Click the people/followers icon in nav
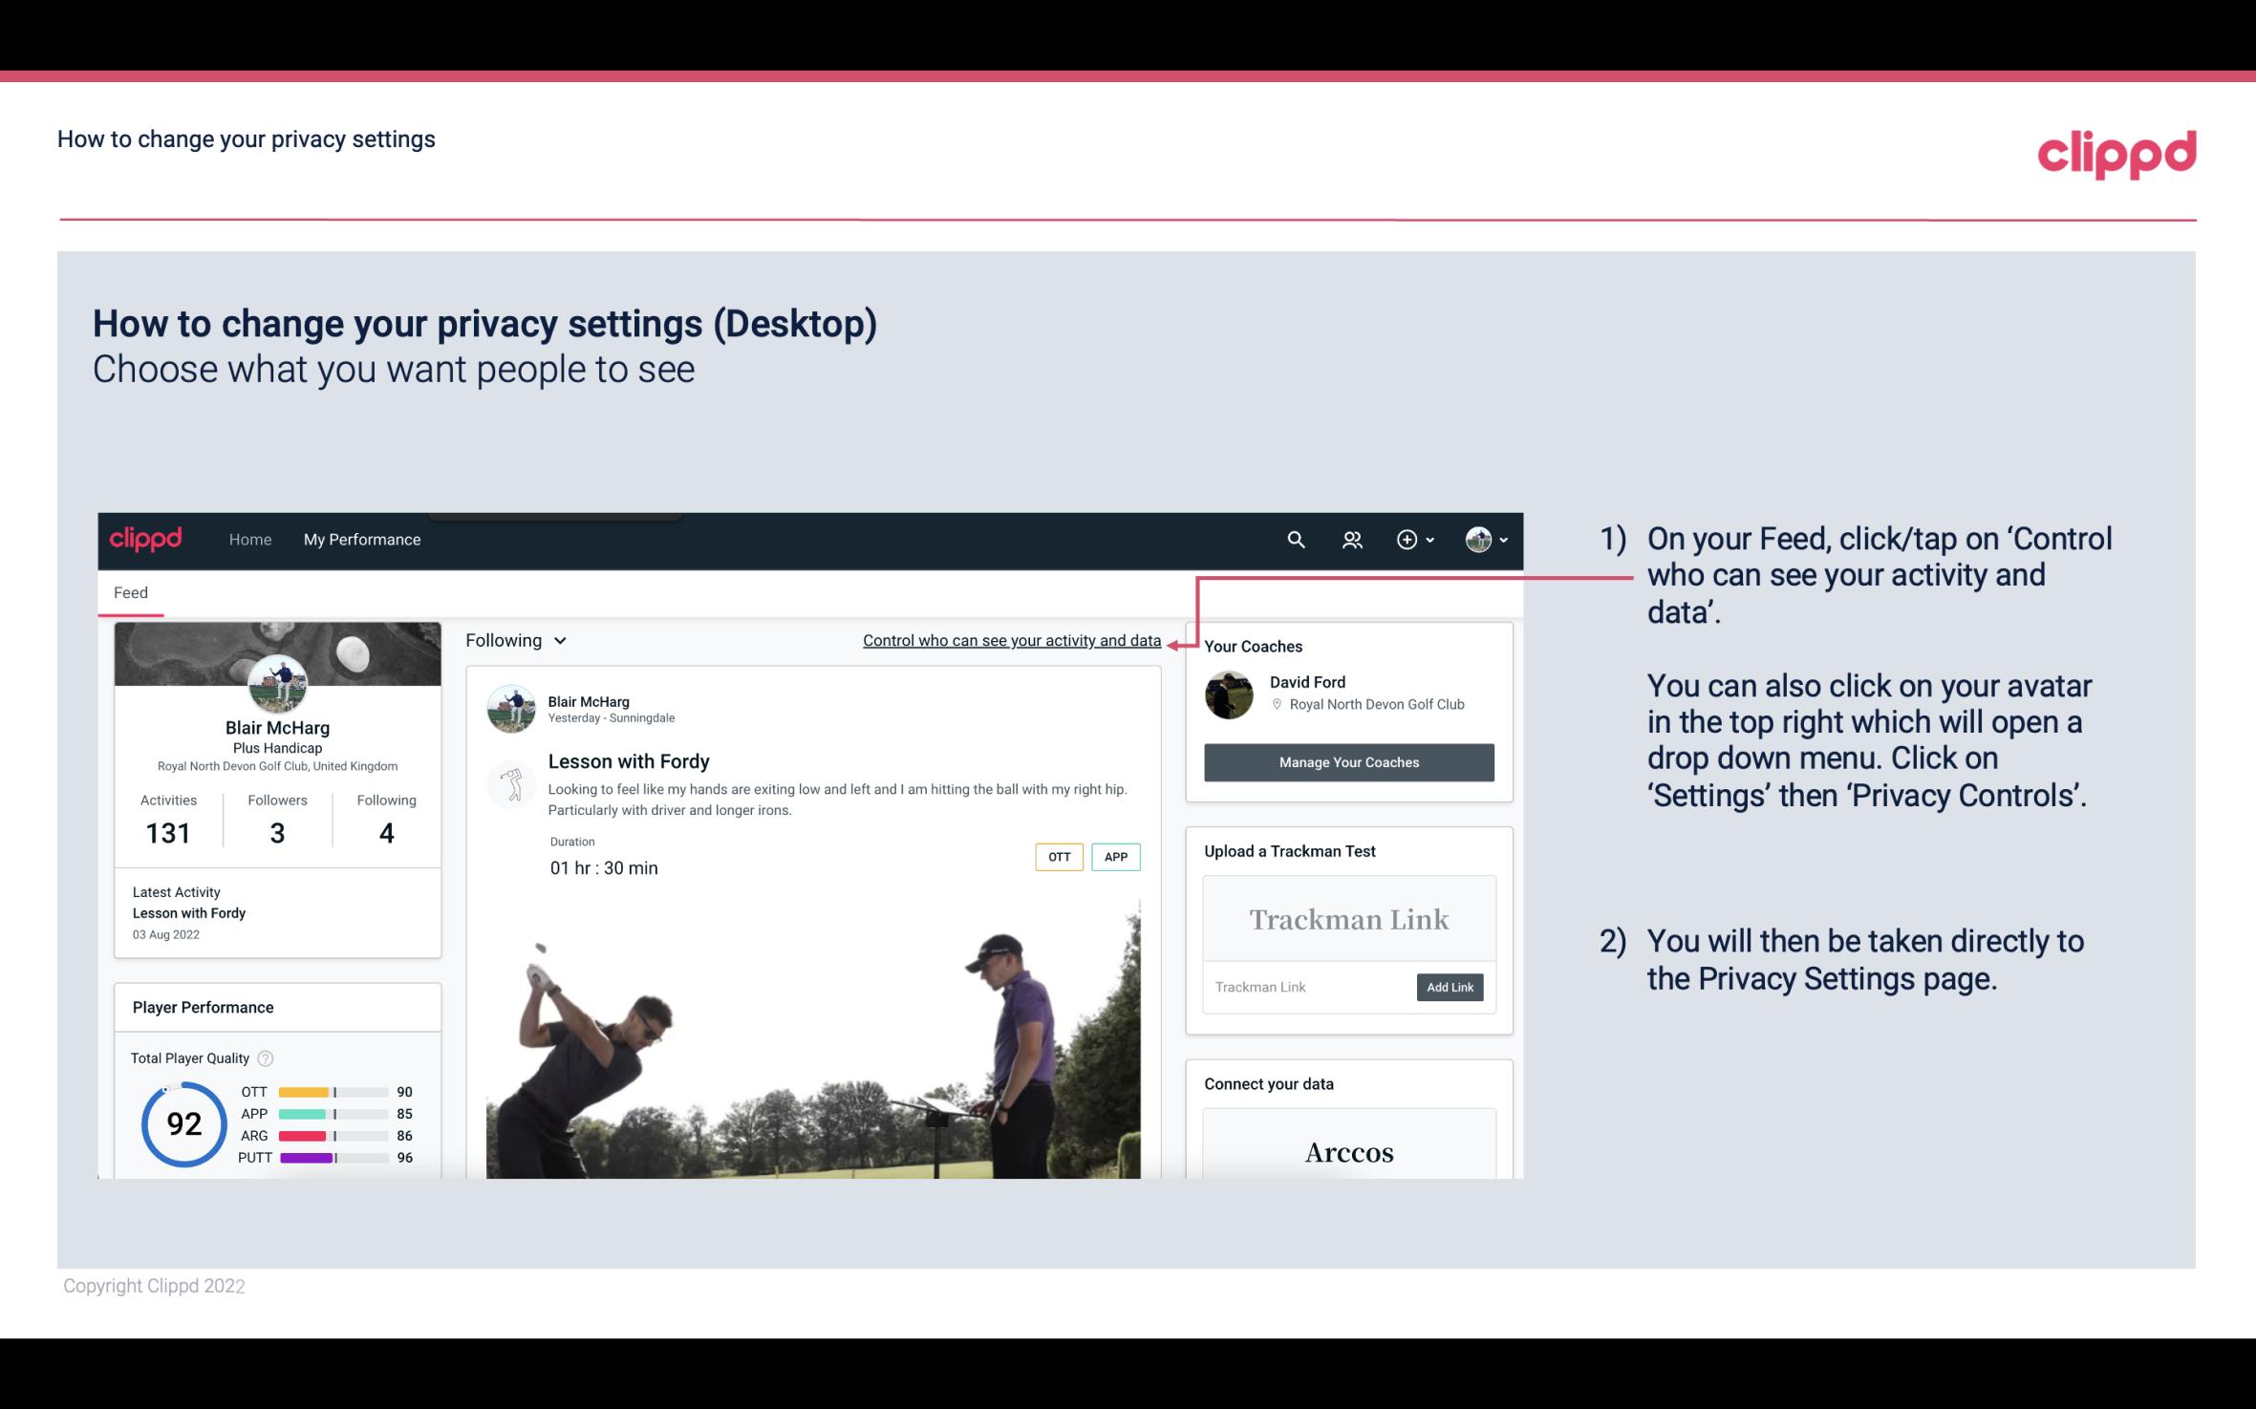This screenshot has width=2256, height=1409. pyautogui.click(x=1352, y=539)
